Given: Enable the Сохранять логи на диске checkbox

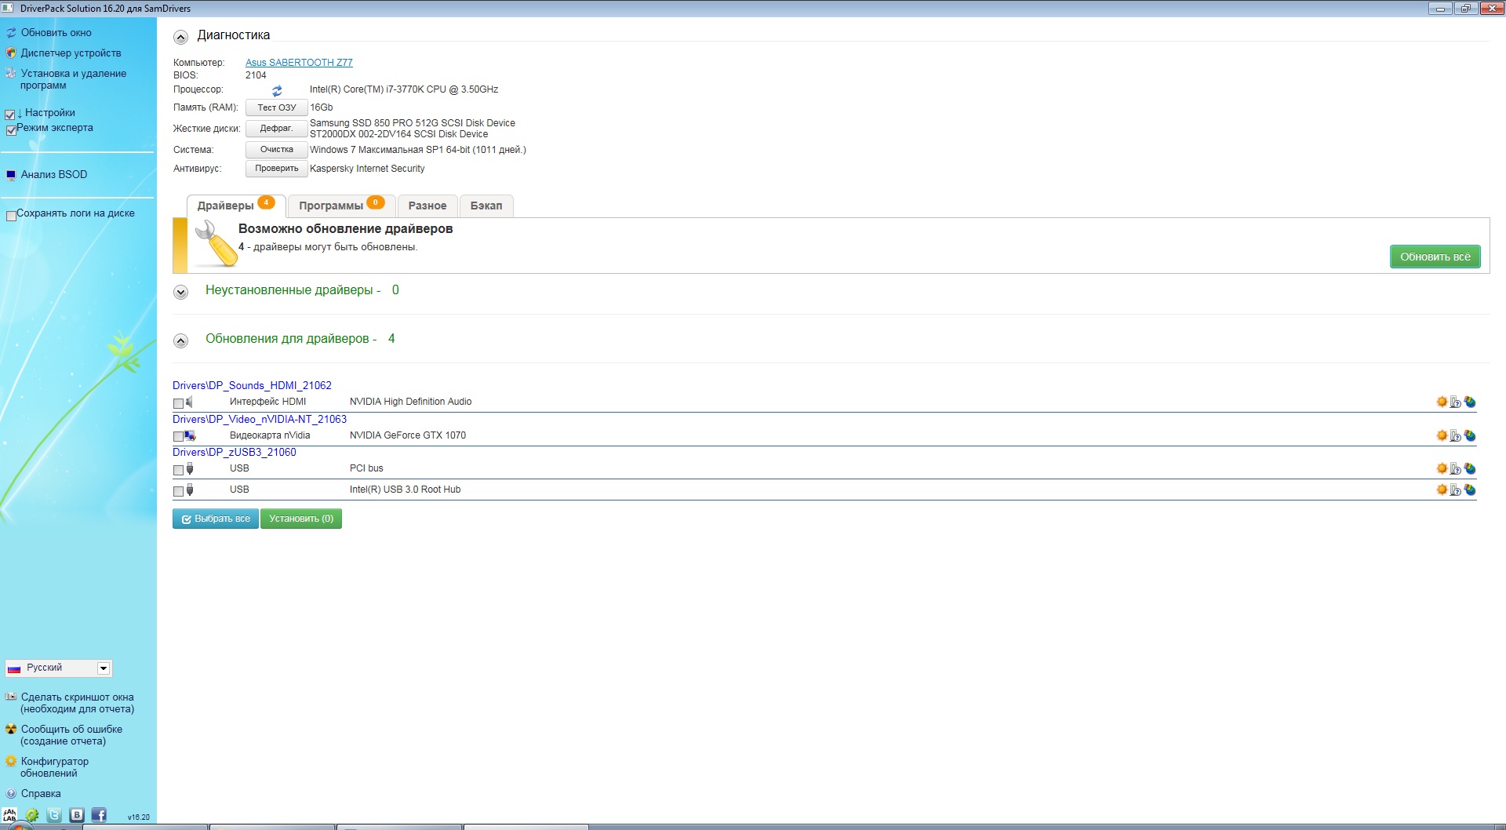Looking at the screenshot, I should click(x=11, y=216).
